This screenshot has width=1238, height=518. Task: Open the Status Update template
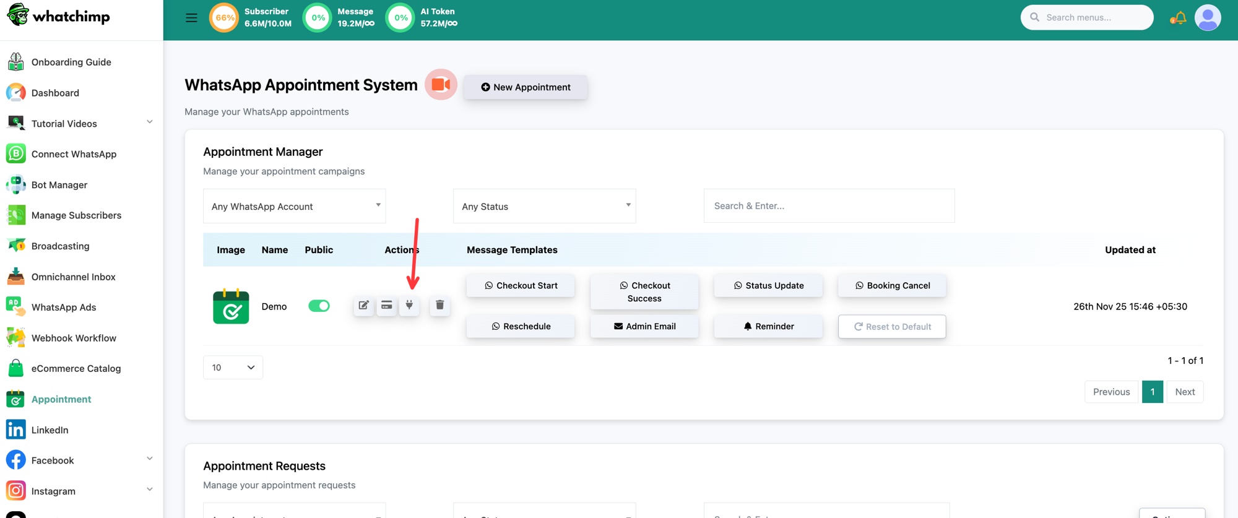(768, 285)
